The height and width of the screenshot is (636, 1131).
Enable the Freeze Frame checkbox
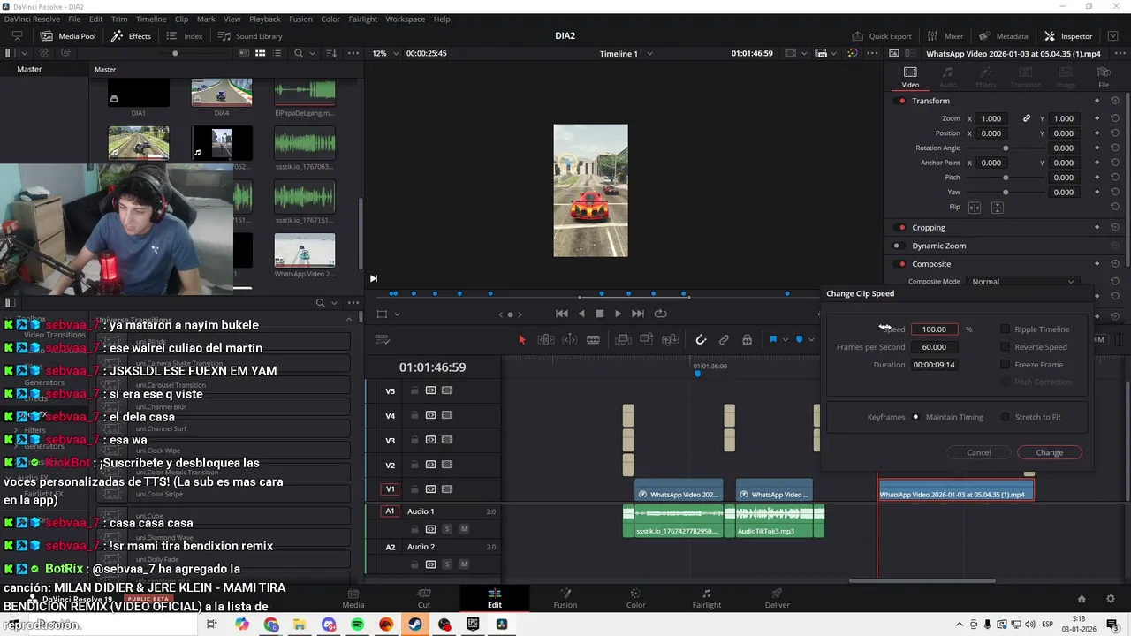1005,365
